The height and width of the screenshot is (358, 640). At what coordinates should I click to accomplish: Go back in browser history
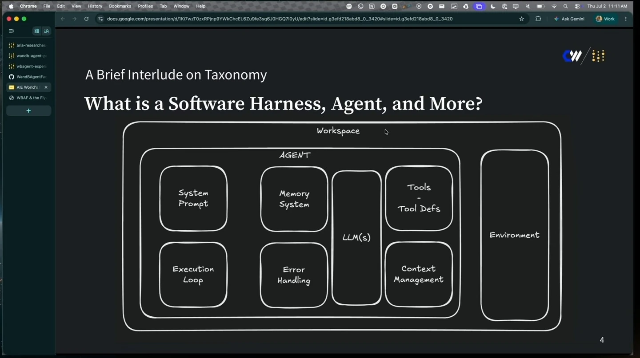tap(63, 19)
